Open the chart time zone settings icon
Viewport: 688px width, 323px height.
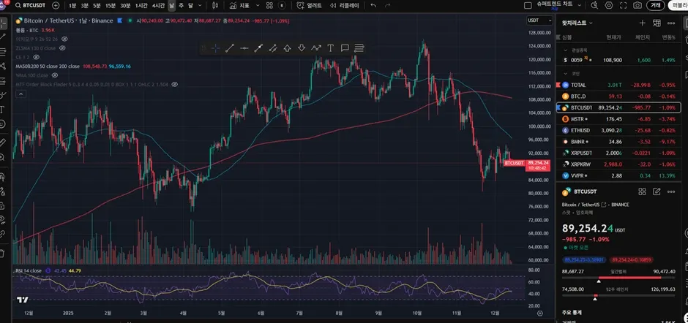click(539, 313)
